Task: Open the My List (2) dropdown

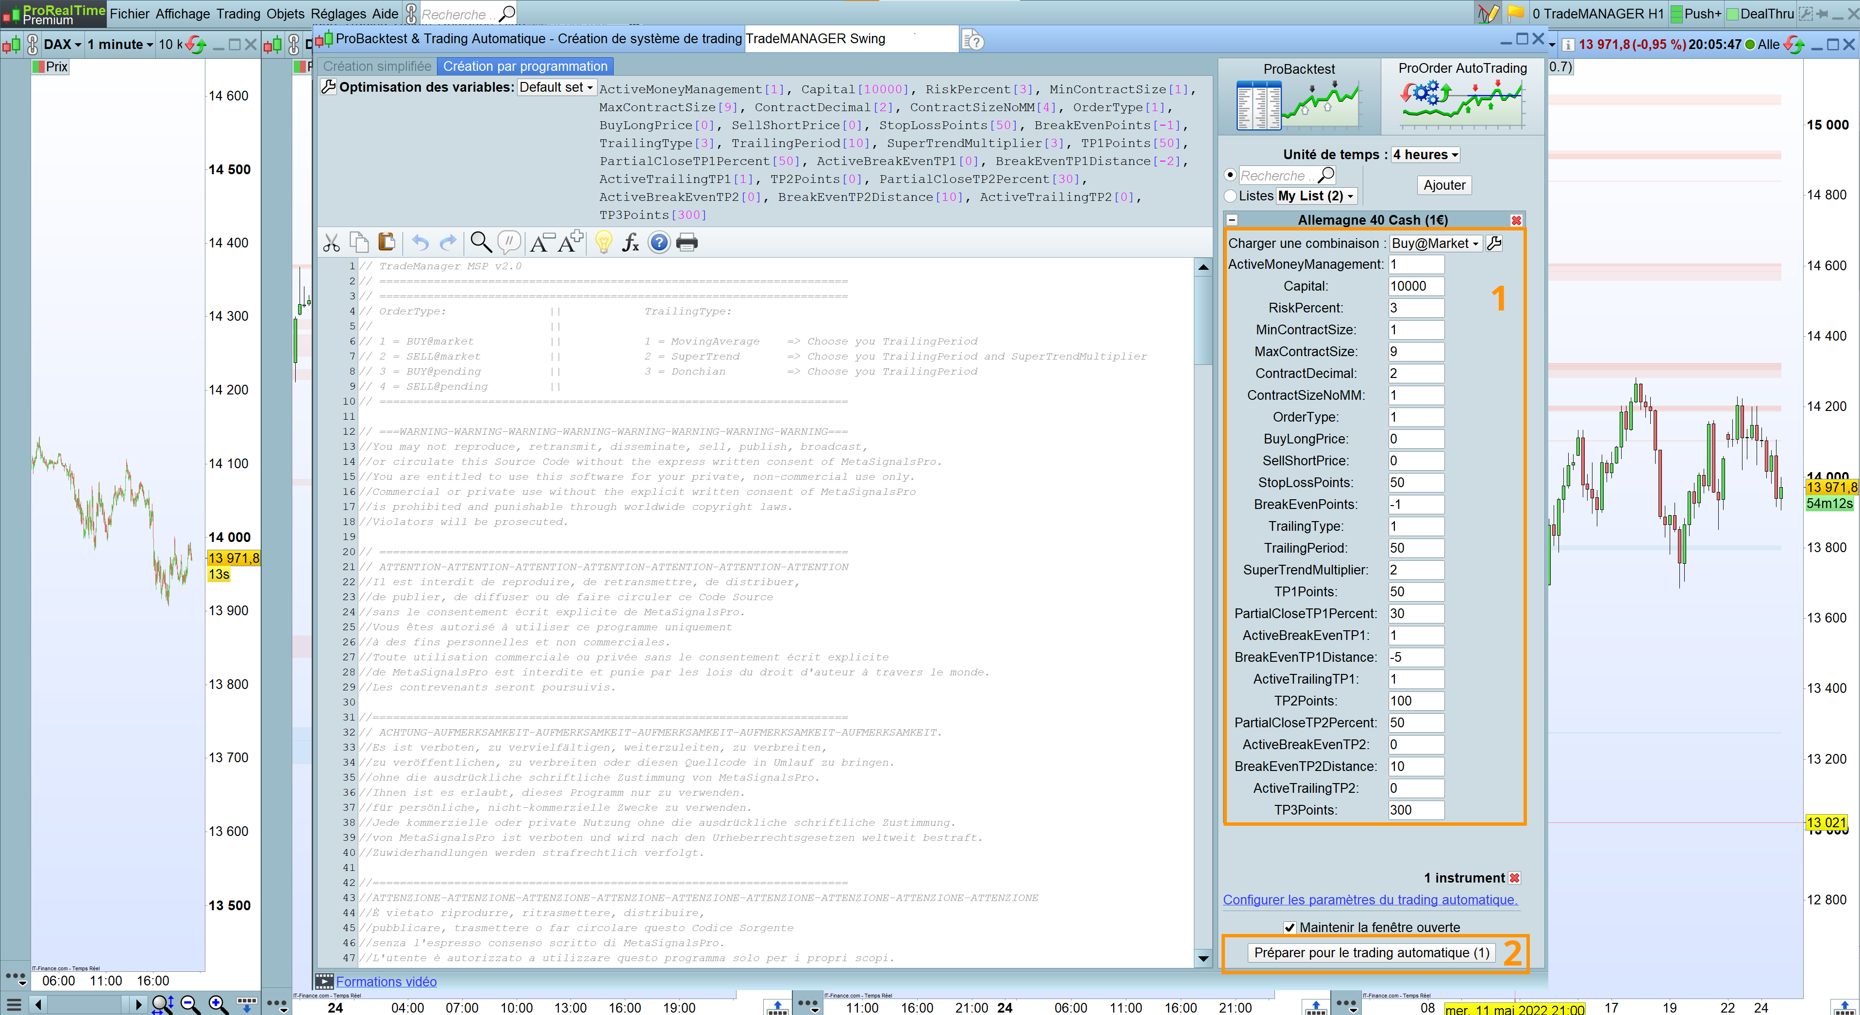Action: (x=1316, y=196)
